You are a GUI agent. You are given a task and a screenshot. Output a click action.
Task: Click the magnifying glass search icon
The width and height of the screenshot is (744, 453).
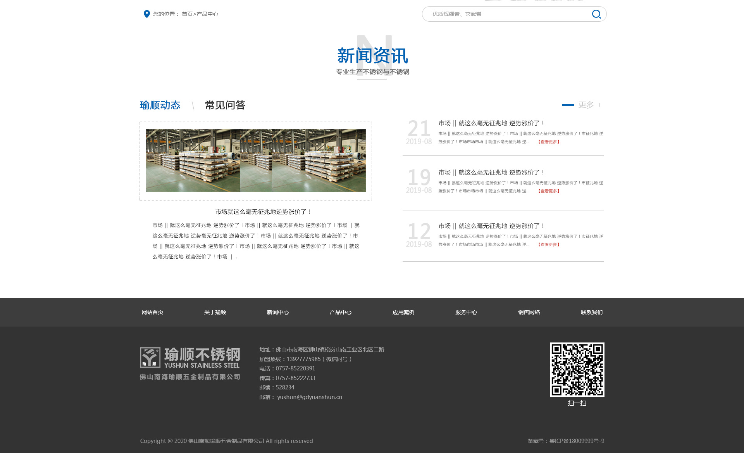tap(596, 14)
